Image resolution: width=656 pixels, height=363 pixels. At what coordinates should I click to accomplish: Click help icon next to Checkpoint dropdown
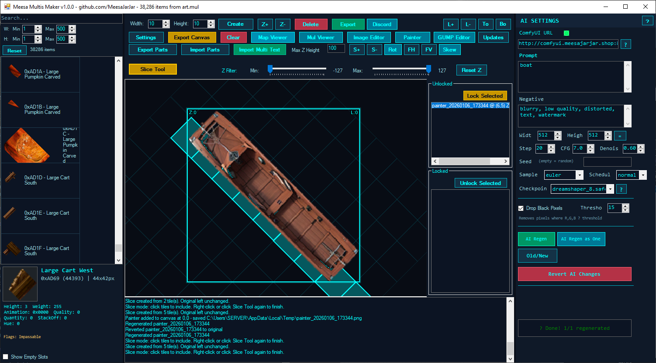621,189
